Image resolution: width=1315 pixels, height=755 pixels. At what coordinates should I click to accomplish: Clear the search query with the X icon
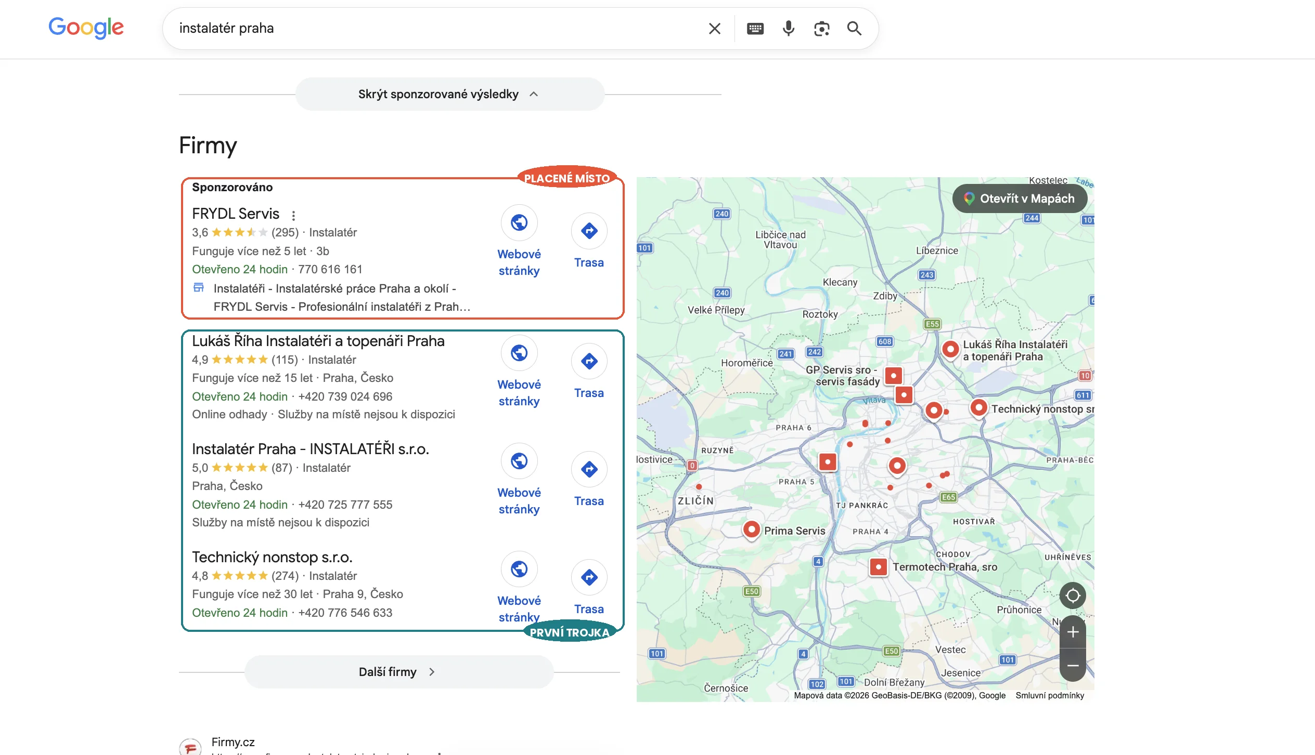(x=715, y=29)
